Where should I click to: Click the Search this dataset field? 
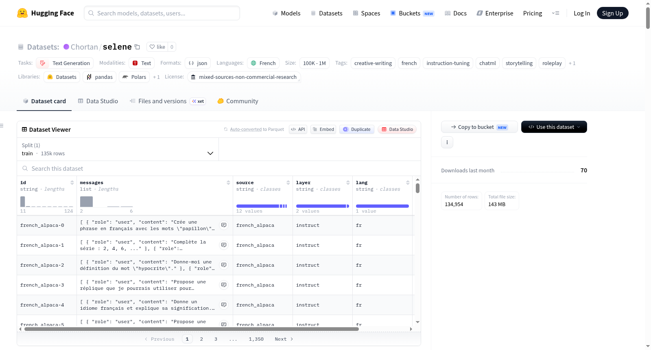[219, 169]
